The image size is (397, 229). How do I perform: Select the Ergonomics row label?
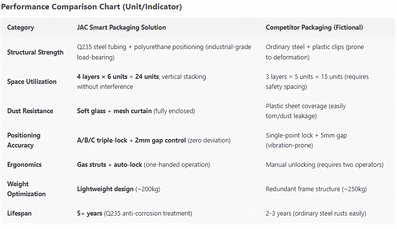click(x=24, y=165)
